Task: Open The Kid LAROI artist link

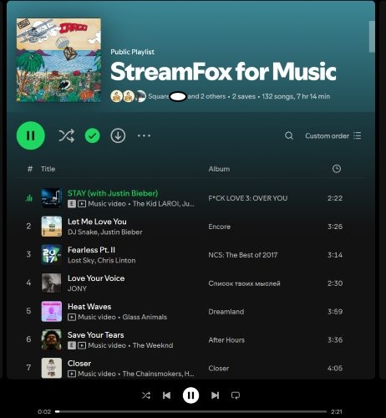Action: [155, 204]
